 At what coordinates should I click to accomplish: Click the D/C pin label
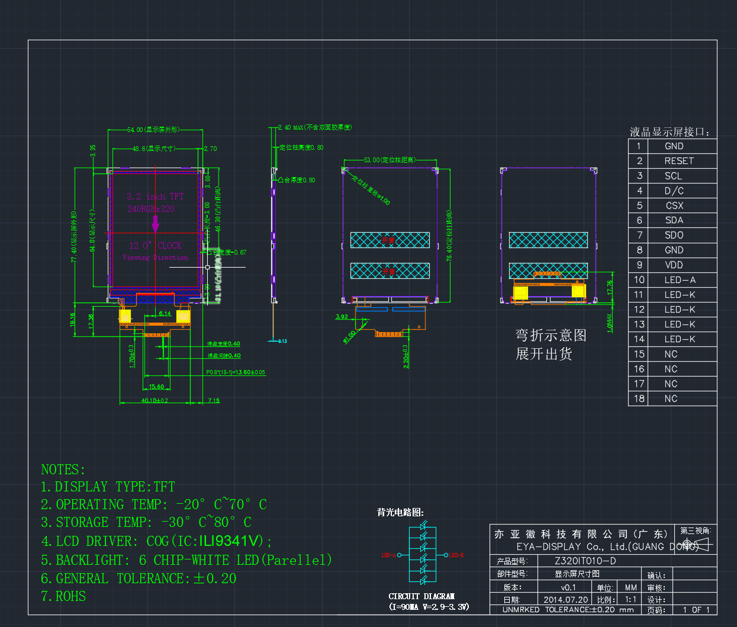click(x=674, y=191)
